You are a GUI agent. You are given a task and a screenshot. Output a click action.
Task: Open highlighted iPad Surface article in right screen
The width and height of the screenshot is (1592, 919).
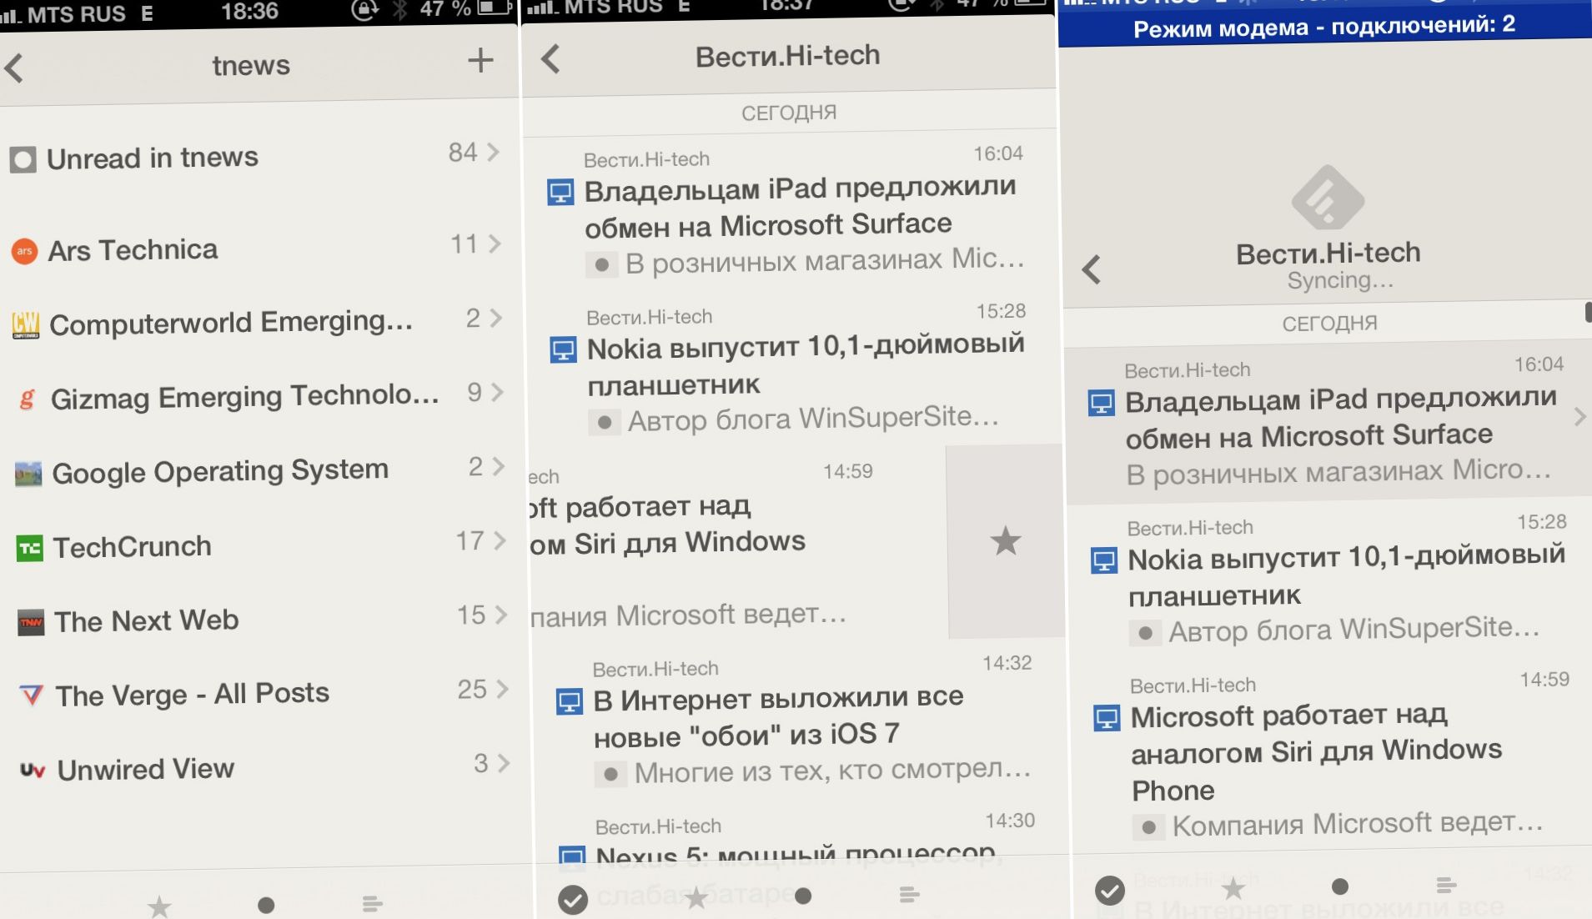(1327, 424)
